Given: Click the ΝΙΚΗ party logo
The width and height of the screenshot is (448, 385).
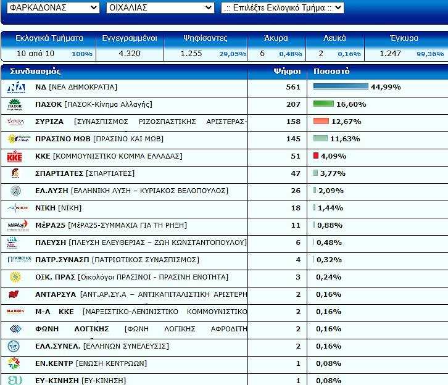Looking at the screenshot, I should (x=15, y=208).
